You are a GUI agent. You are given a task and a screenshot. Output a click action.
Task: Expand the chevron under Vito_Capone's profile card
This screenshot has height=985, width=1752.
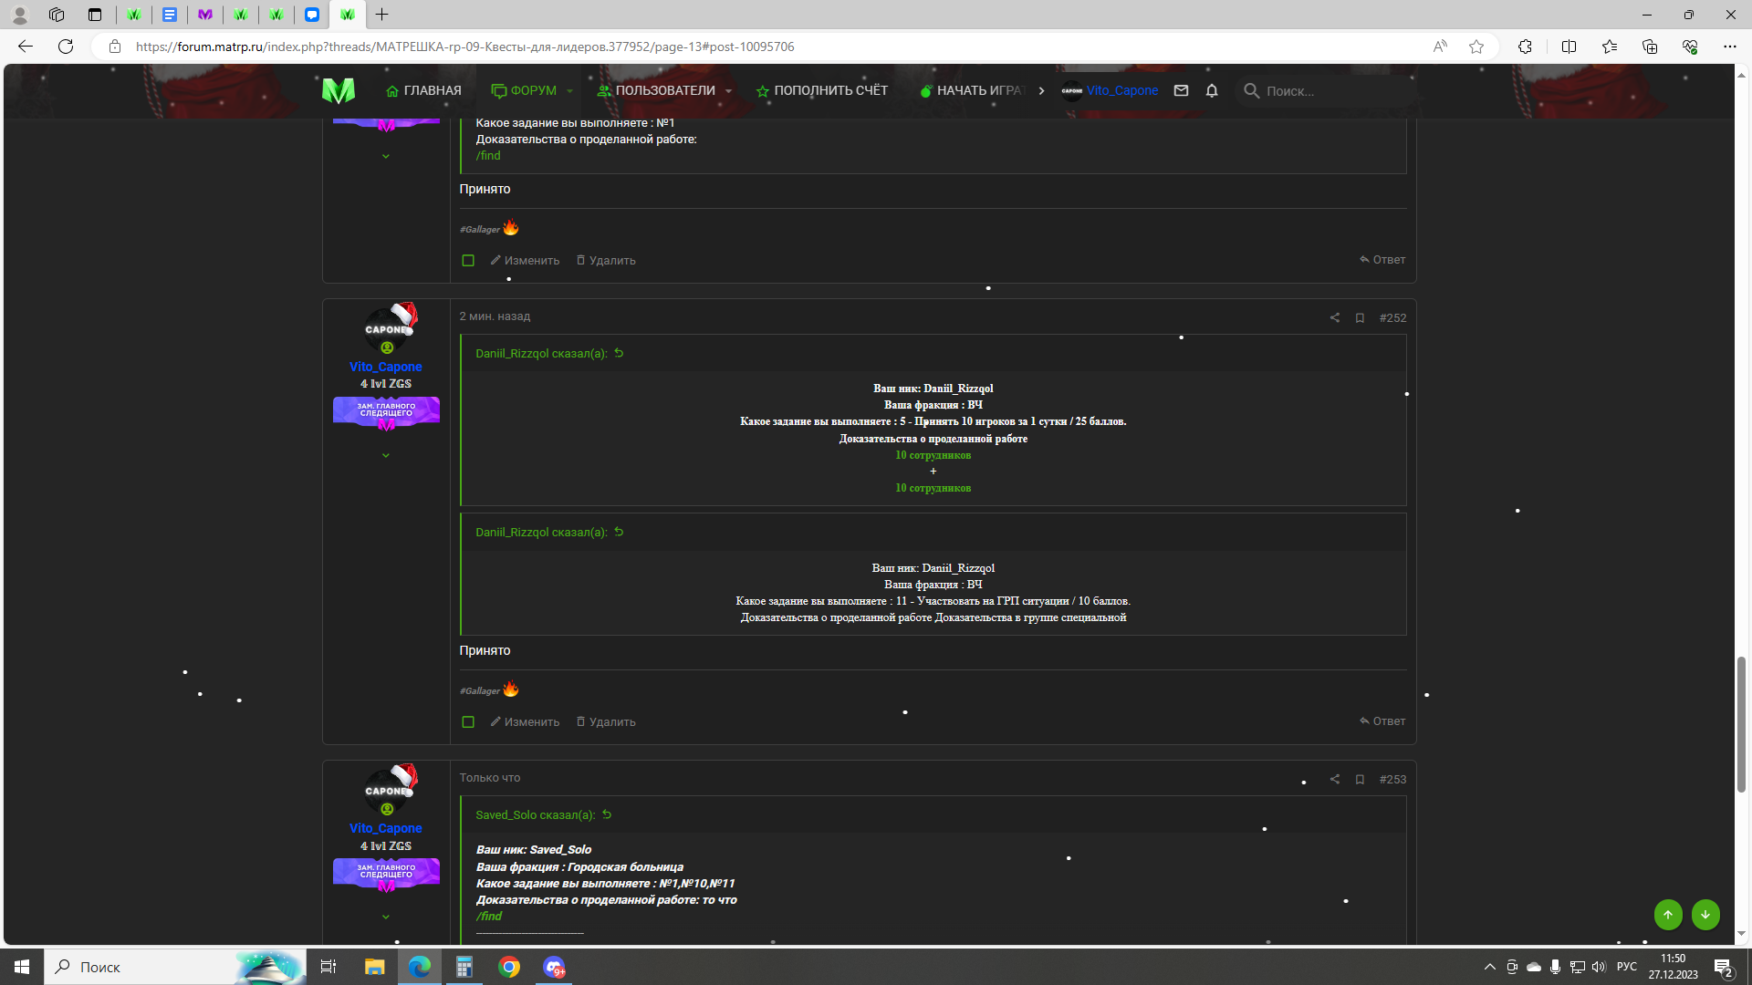click(386, 455)
